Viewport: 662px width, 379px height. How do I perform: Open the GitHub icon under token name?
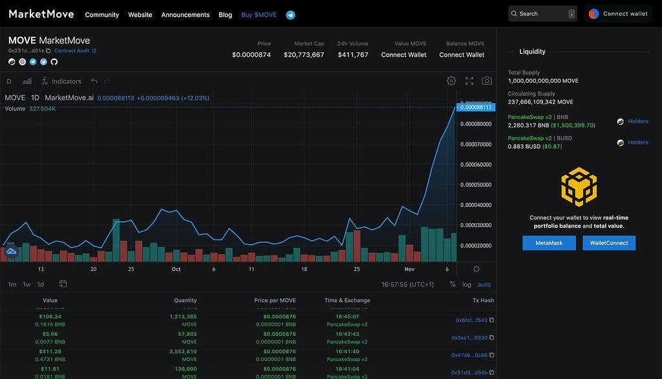[54, 61]
